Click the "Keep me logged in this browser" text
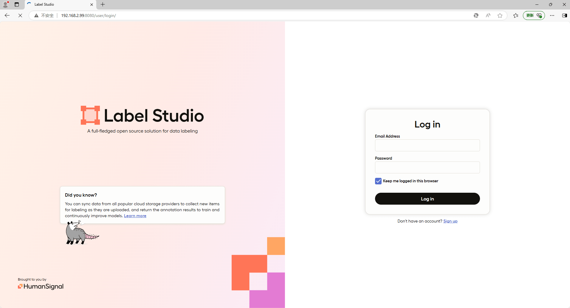The height and width of the screenshot is (308, 570). pos(411,181)
